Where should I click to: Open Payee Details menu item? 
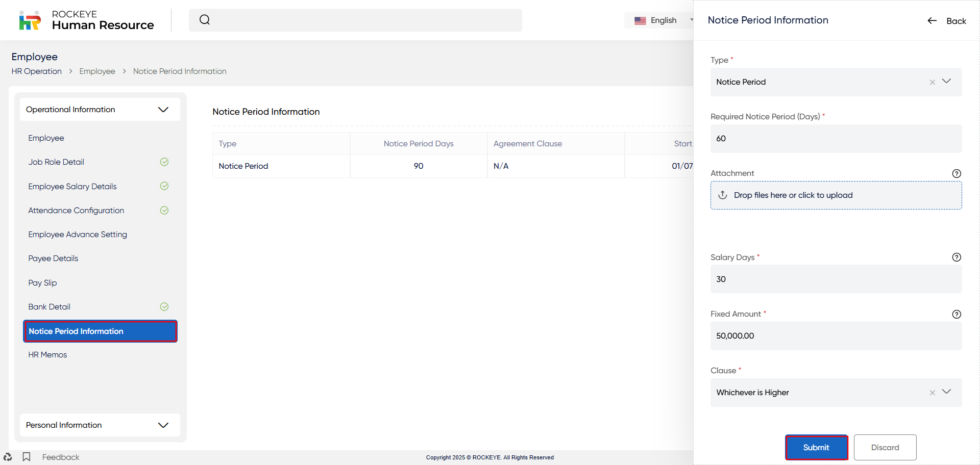[x=53, y=259]
